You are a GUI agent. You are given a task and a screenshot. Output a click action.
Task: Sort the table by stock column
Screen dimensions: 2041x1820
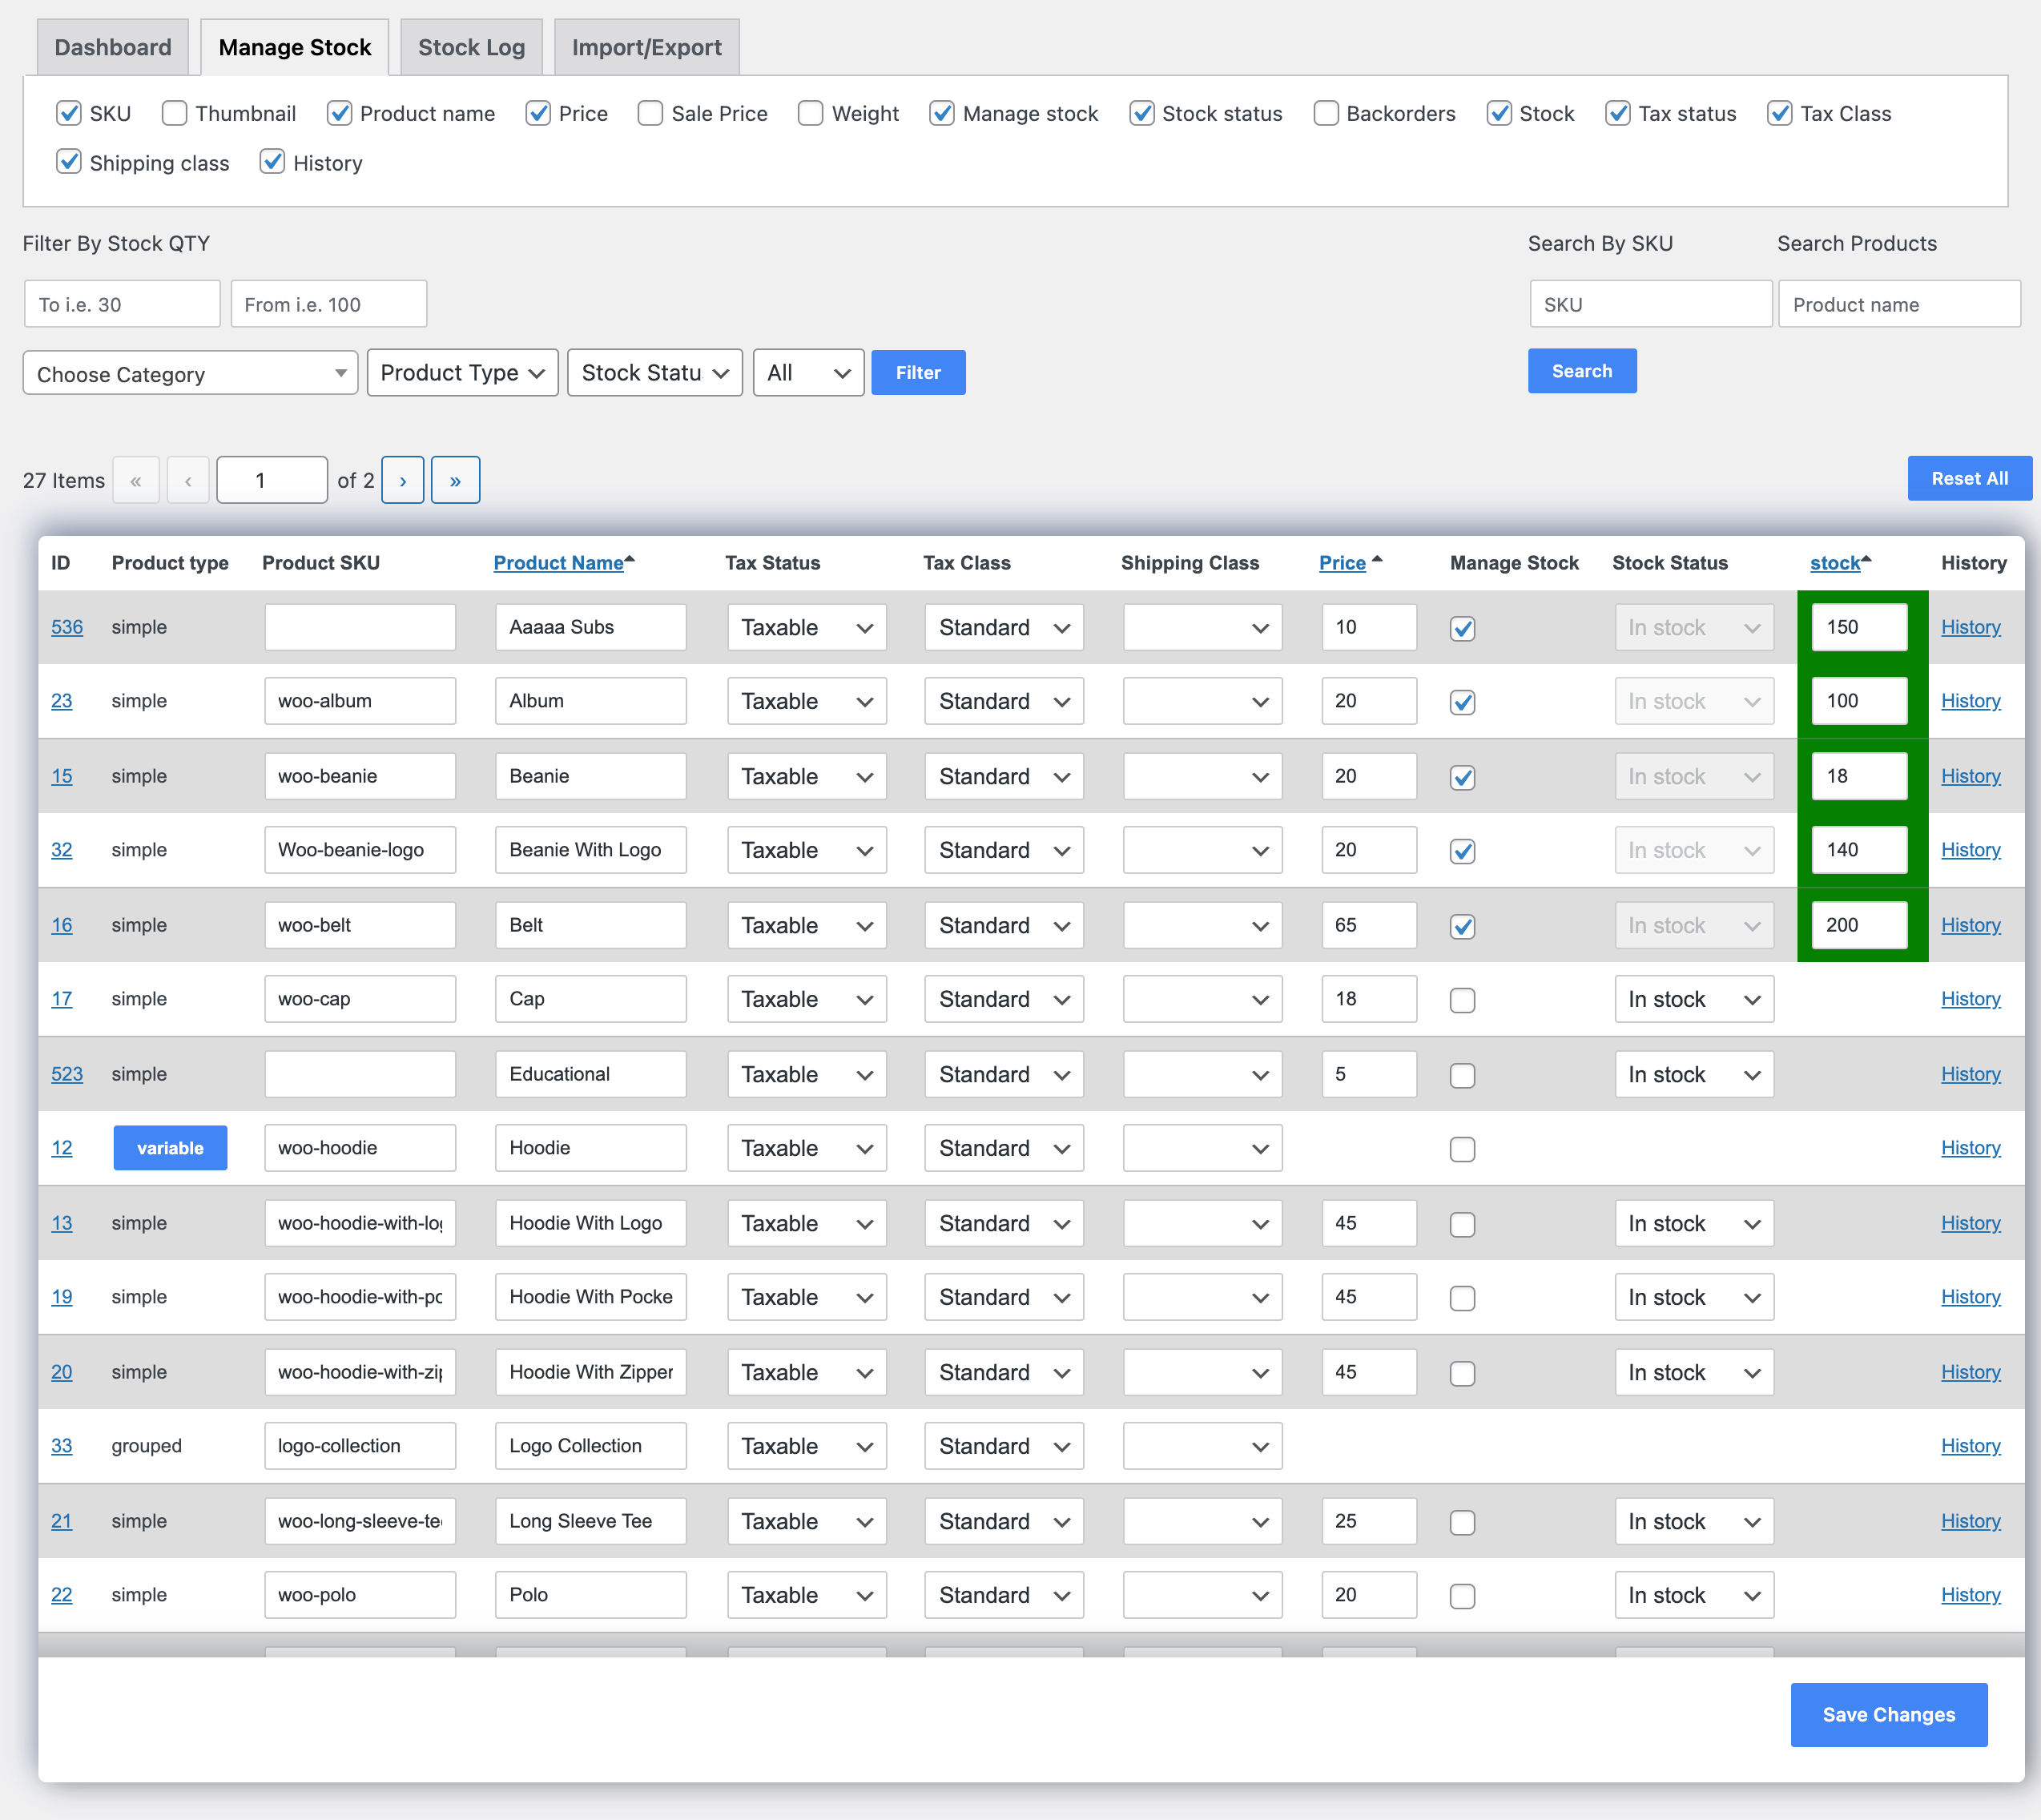pos(1836,562)
